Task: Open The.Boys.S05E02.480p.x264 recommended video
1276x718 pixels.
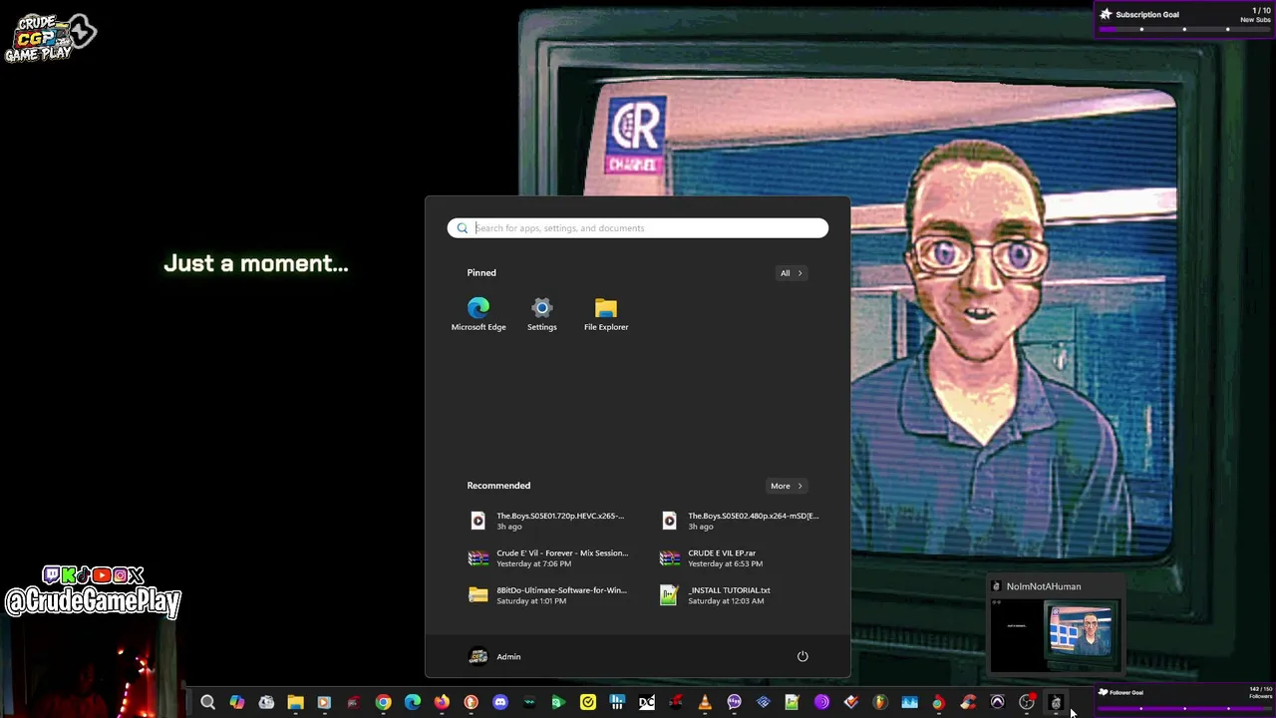Action: pos(739,521)
